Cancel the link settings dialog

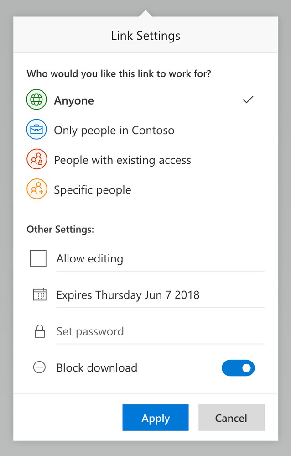click(231, 418)
